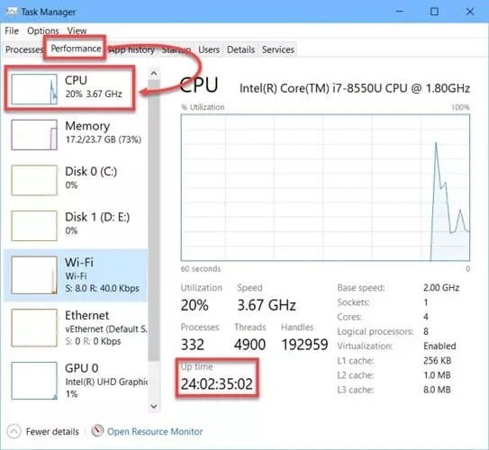
Task: Select the Disk 1 (D: E:) graph thumbnail
Action: pyautogui.click(x=34, y=226)
